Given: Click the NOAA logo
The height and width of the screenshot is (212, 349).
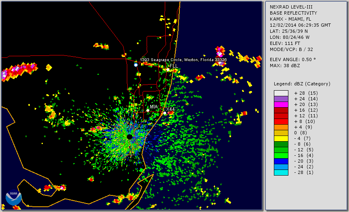Looking at the screenshot, I should [x=14, y=197].
